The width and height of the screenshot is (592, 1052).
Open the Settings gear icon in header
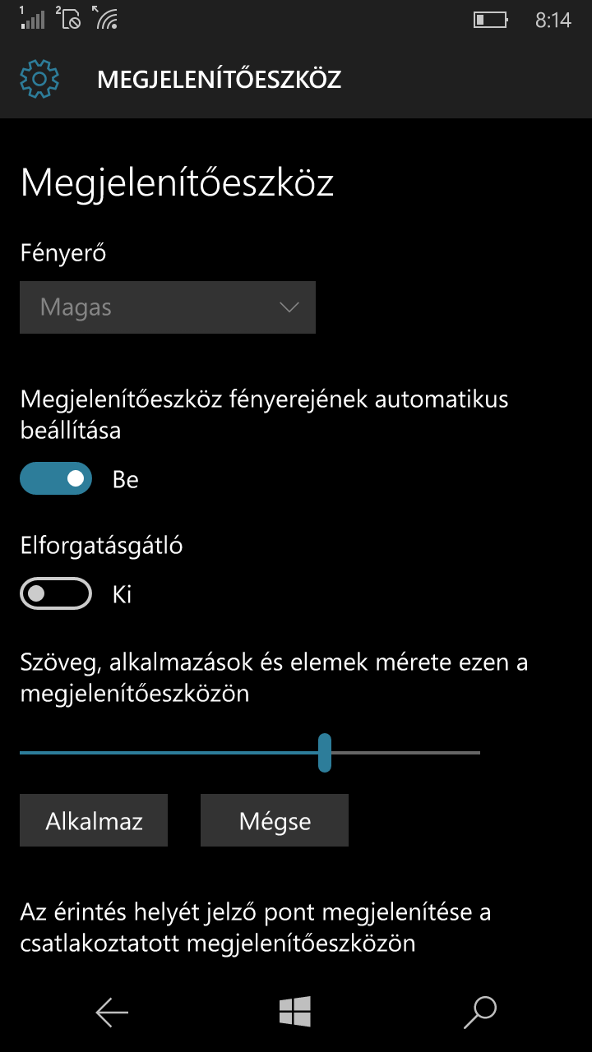tap(39, 79)
